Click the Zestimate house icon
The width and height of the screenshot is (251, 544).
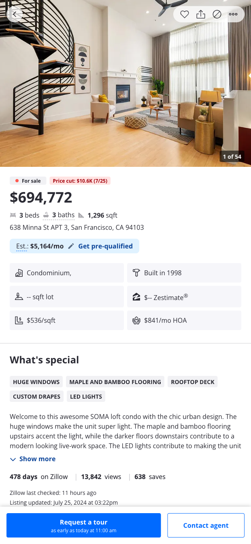tap(136, 297)
